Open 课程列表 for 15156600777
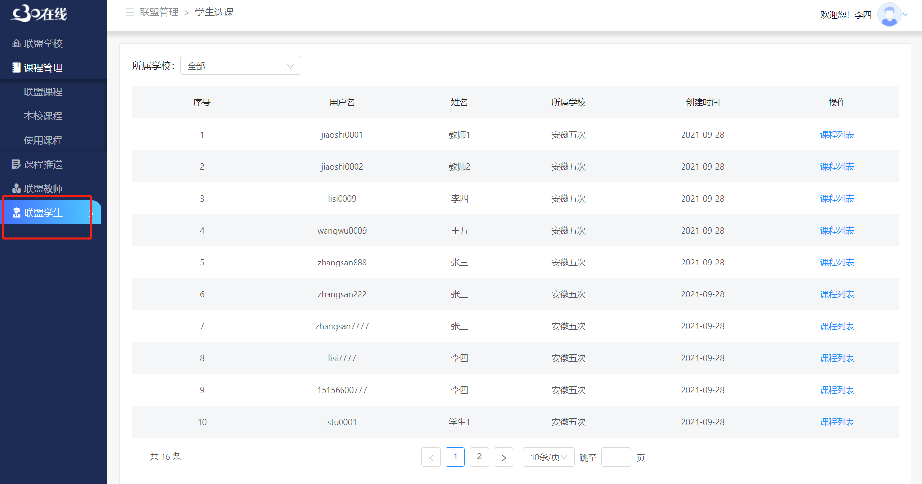Screen dimensions: 922x484 [x=837, y=390]
